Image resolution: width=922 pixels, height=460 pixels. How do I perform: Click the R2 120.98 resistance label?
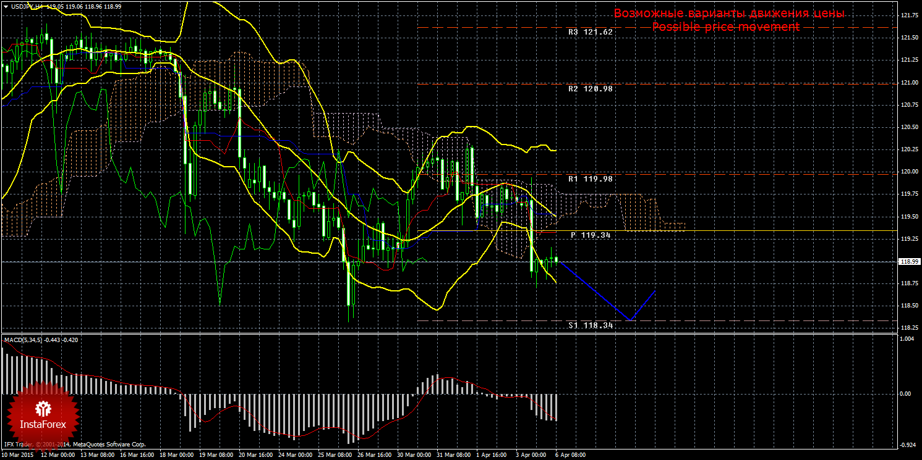click(x=590, y=88)
